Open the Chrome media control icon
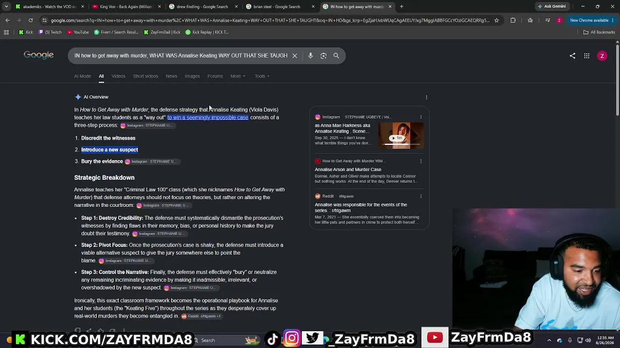 click(547, 20)
